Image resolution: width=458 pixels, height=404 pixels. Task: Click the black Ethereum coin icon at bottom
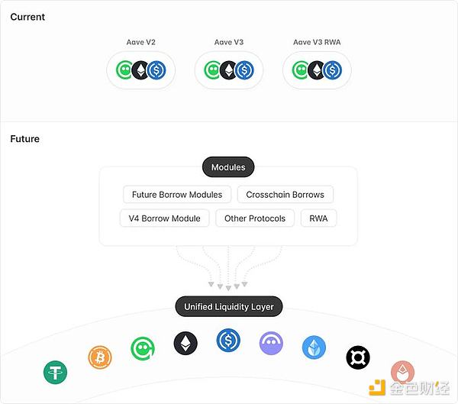tap(185, 343)
